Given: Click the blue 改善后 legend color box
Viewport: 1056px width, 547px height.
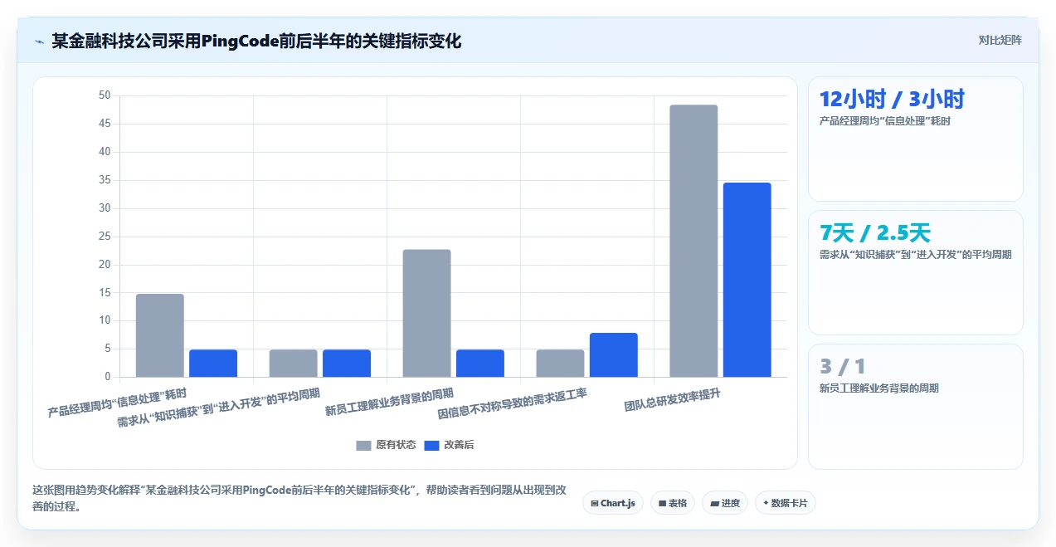Looking at the screenshot, I should point(431,446).
